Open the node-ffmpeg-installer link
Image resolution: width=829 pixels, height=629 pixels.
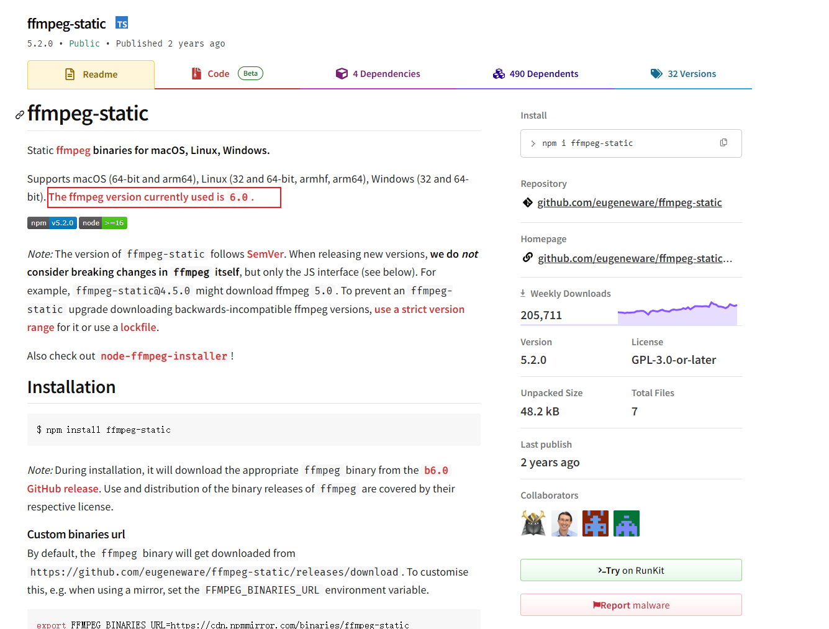pyautogui.click(x=163, y=356)
